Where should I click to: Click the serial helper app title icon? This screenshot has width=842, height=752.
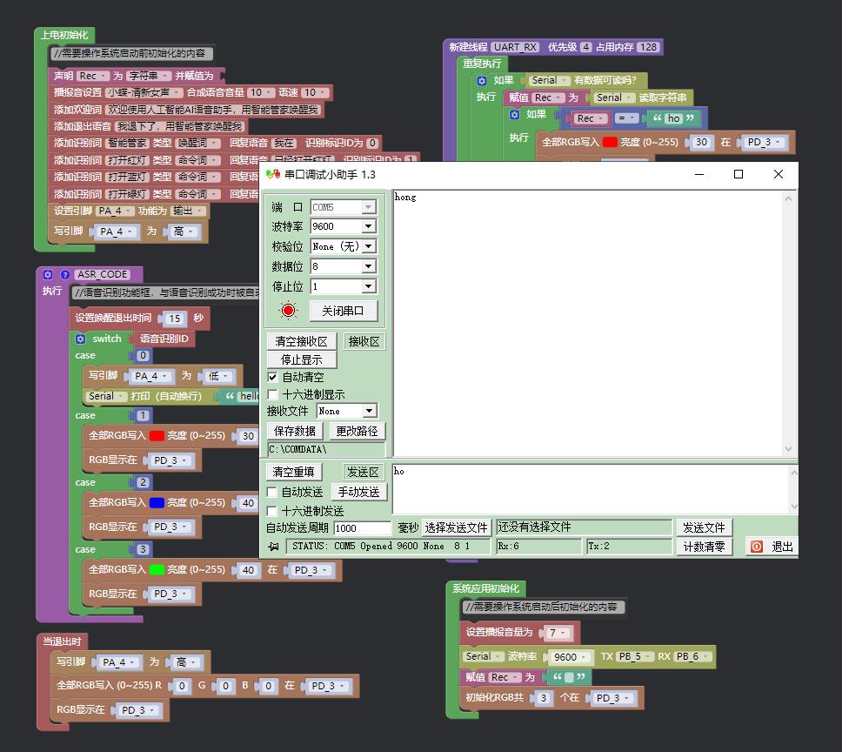[x=273, y=174]
